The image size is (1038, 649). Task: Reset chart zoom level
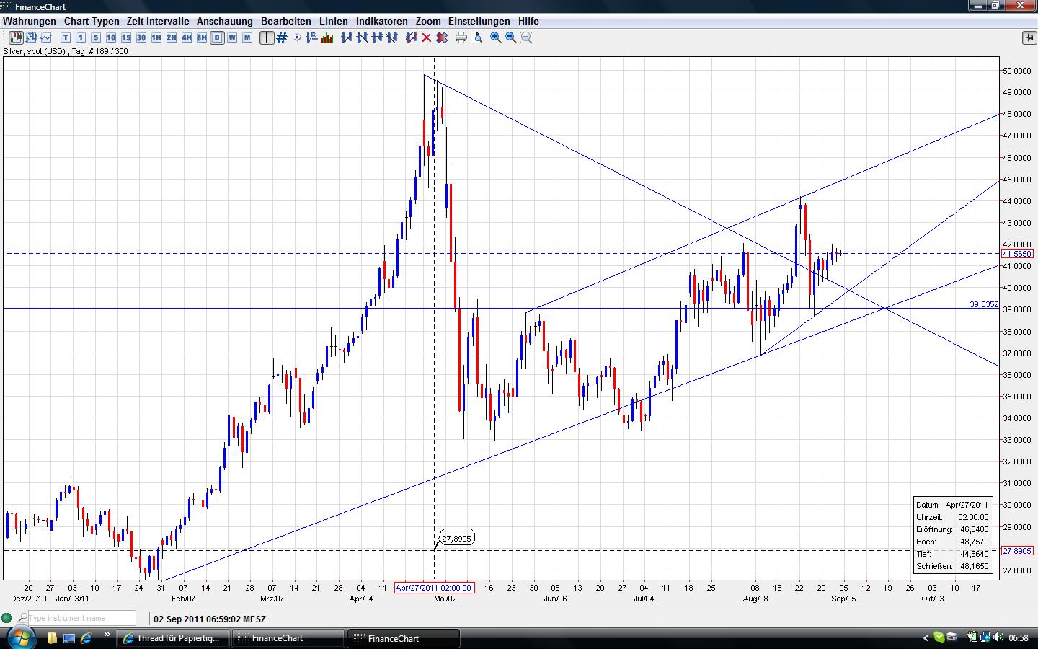(x=526, y=37)
